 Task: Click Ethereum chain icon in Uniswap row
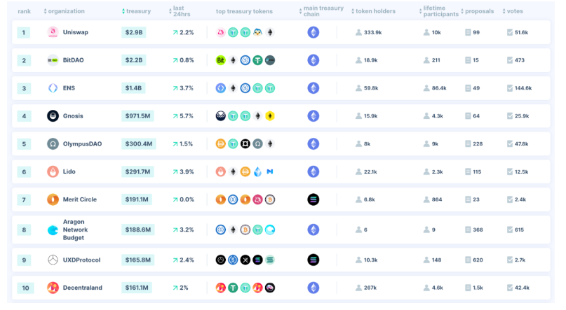click(314, 32)
